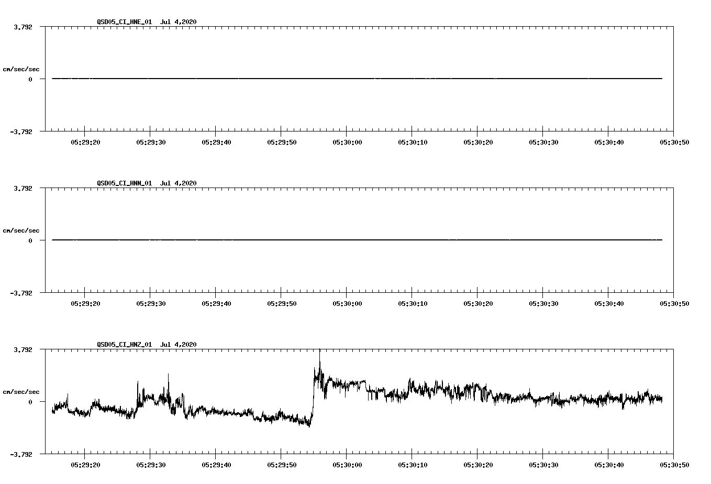
Task: Click the QSD05_CI_HNE_01 channel title
Action: [x=125, y=21]
